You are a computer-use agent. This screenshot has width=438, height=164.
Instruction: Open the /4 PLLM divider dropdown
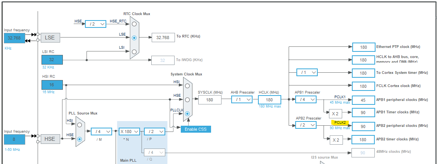[101, 132]
